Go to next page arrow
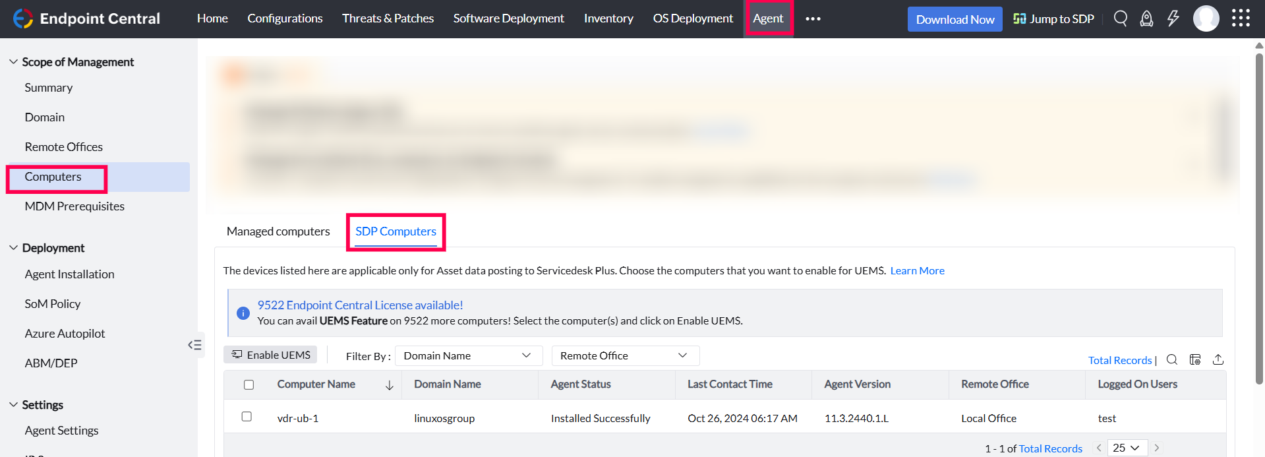The height and width of the screenshot is (457, 1265). [1157, 448]
